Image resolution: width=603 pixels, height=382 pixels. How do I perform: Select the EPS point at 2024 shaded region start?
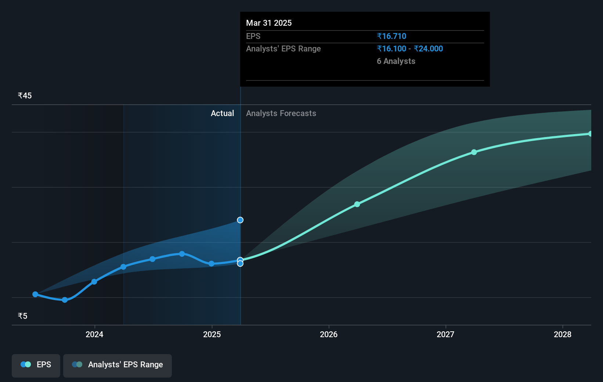click(123, 267)
